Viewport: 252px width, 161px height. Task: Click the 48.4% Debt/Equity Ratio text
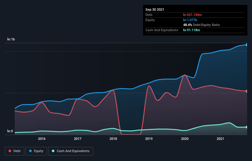tap(201, 25)
